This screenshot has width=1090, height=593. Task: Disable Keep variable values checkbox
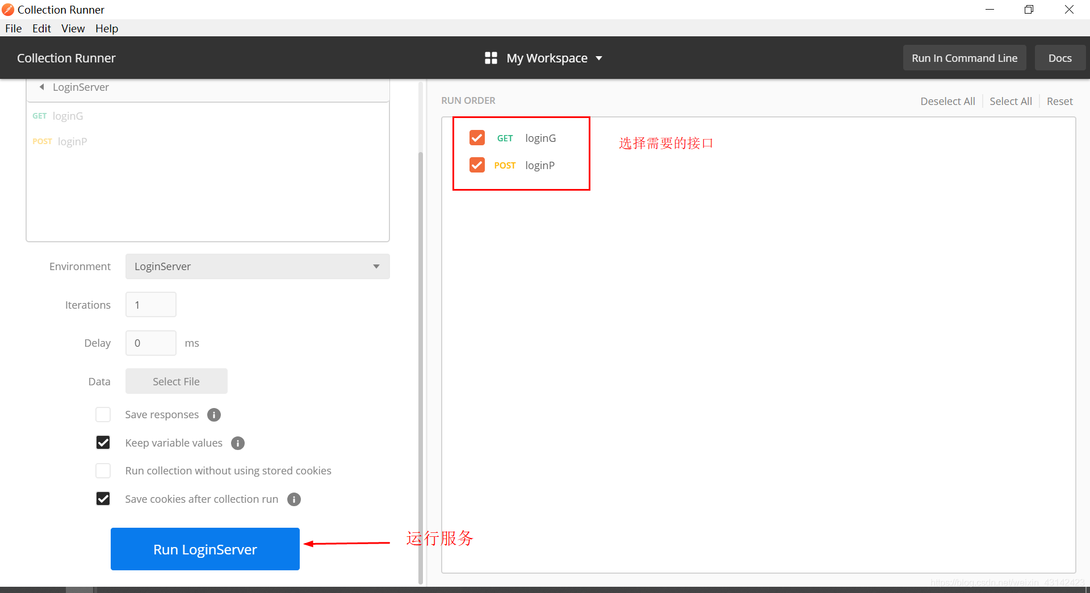point(103,443)
